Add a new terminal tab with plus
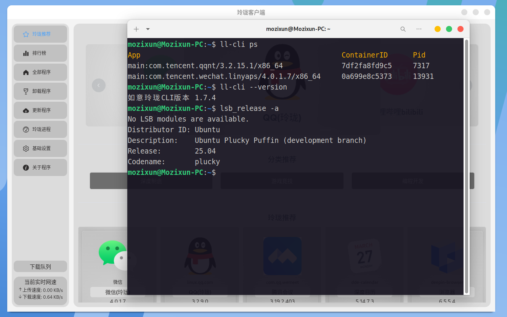This screenshot has width=507, height=317. (x=136, y=29)
